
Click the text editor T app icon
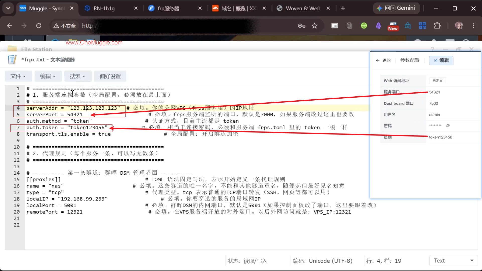click(12, 60)
